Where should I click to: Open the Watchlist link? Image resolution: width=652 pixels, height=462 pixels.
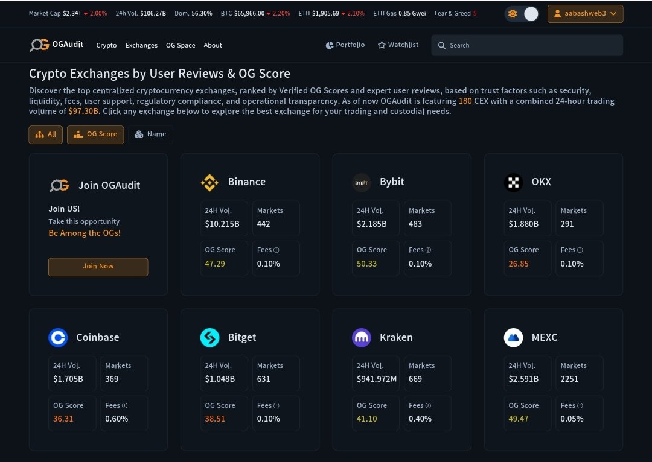point(398,45)
